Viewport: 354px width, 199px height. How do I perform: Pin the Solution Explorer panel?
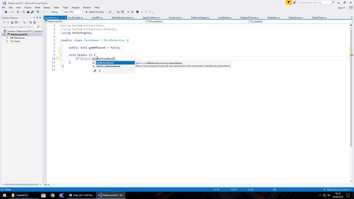(37, 18)
